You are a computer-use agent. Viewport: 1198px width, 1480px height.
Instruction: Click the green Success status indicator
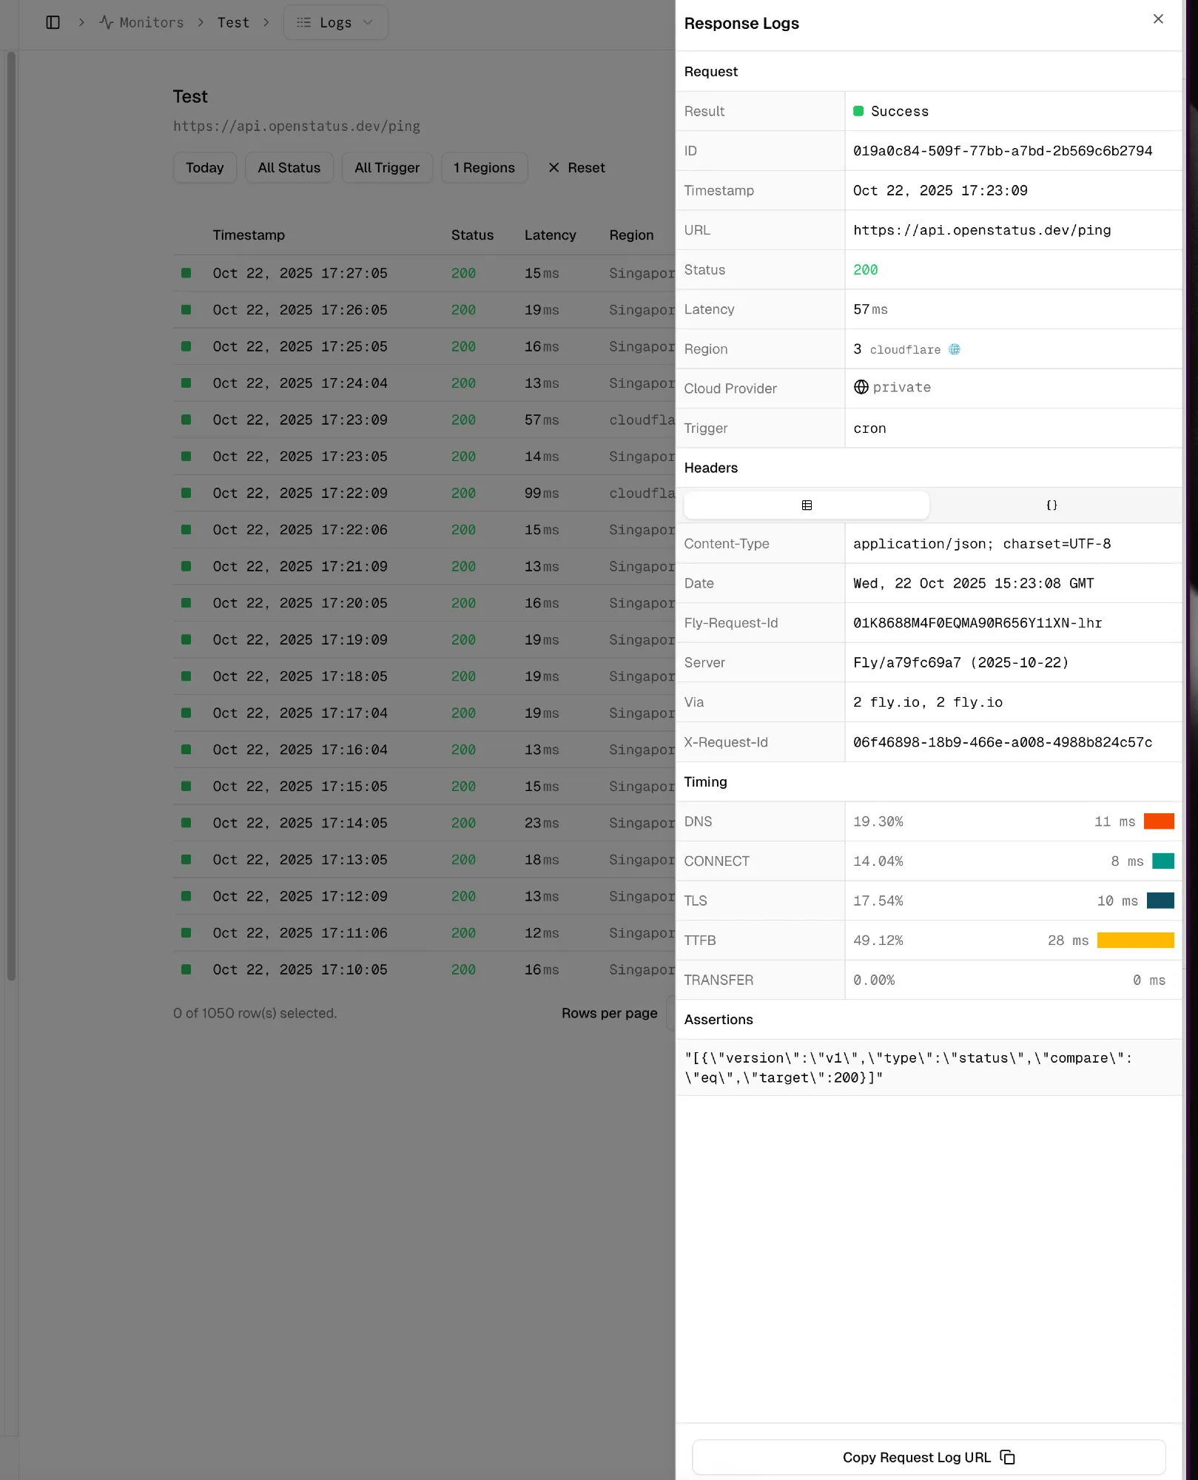858,110
